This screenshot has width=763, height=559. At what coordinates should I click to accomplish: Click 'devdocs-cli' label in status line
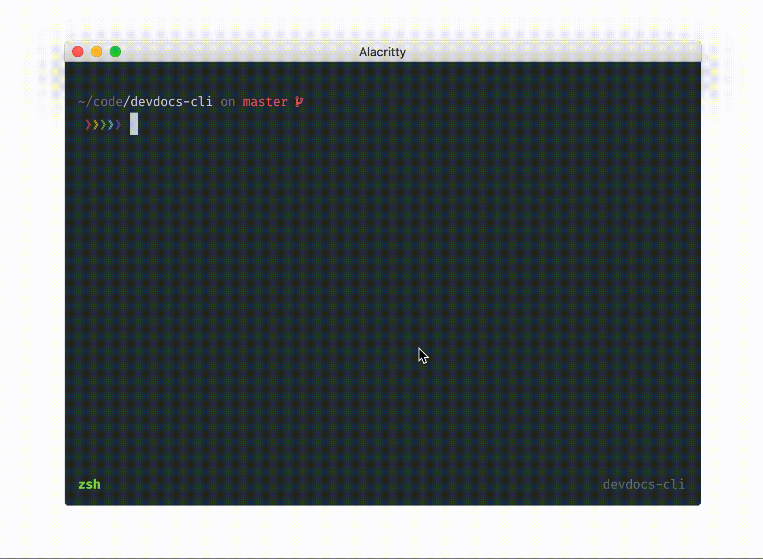(x=643, y=484)
